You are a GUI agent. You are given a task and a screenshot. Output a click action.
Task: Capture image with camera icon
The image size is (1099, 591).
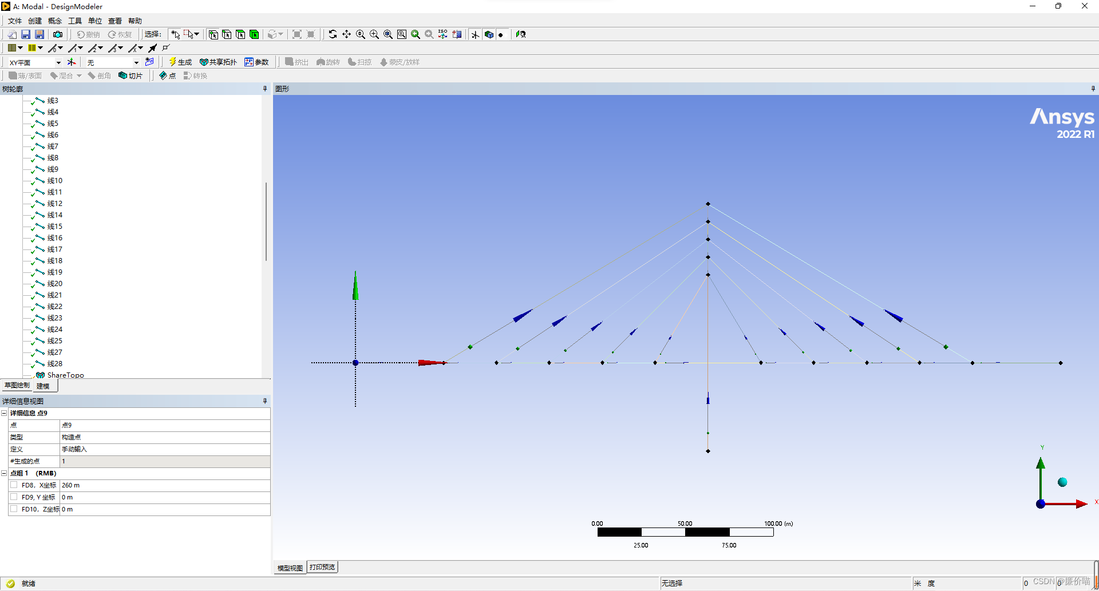pos(58,35)
